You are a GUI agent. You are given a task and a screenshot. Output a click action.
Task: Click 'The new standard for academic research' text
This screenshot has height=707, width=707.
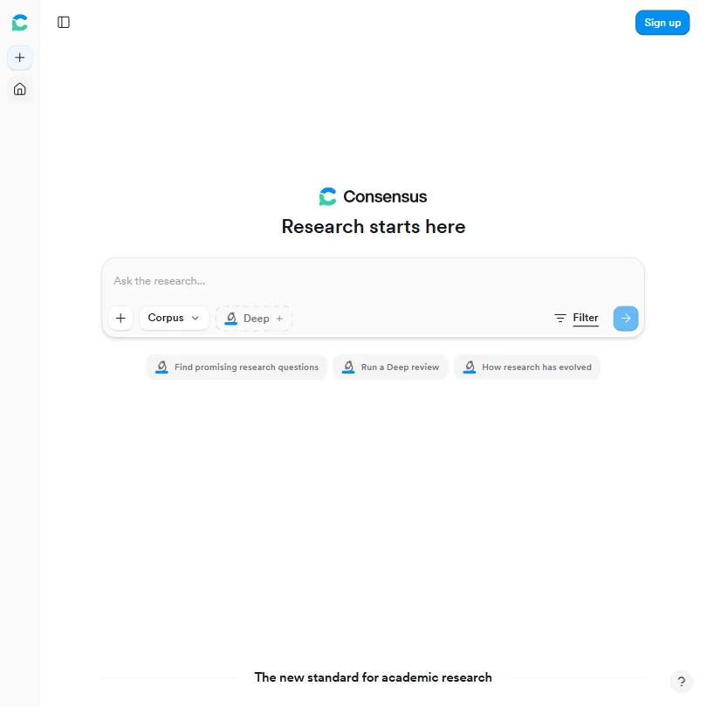(373, 677)
